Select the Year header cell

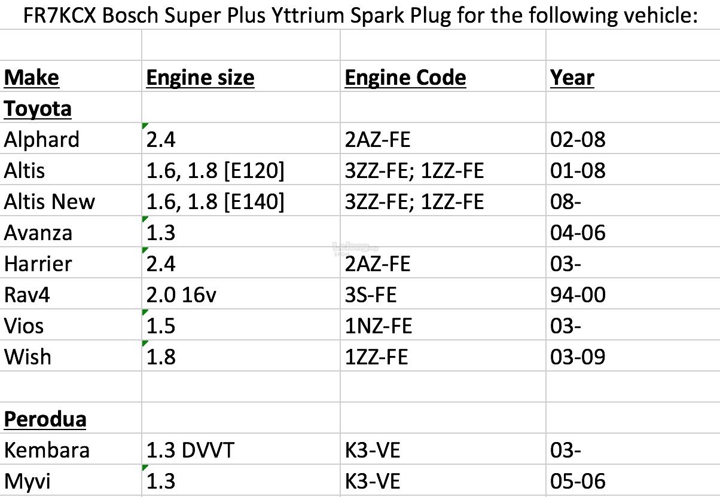572,78
